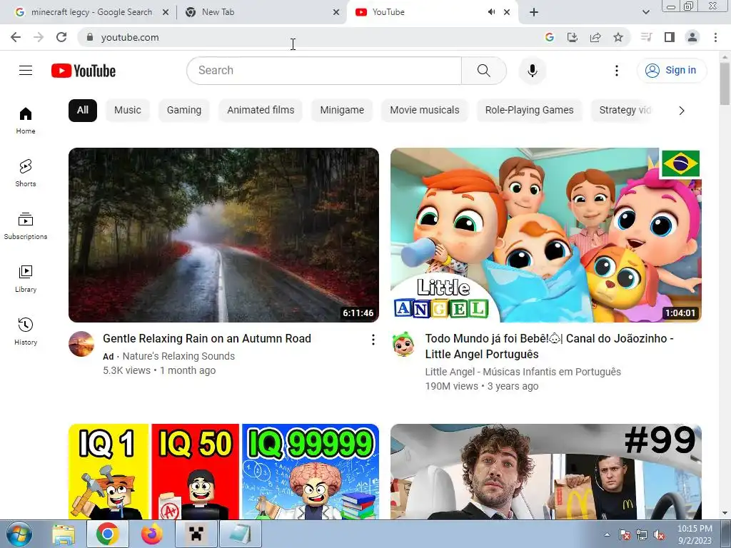Select the All filter chip

[x=83, y=111]
